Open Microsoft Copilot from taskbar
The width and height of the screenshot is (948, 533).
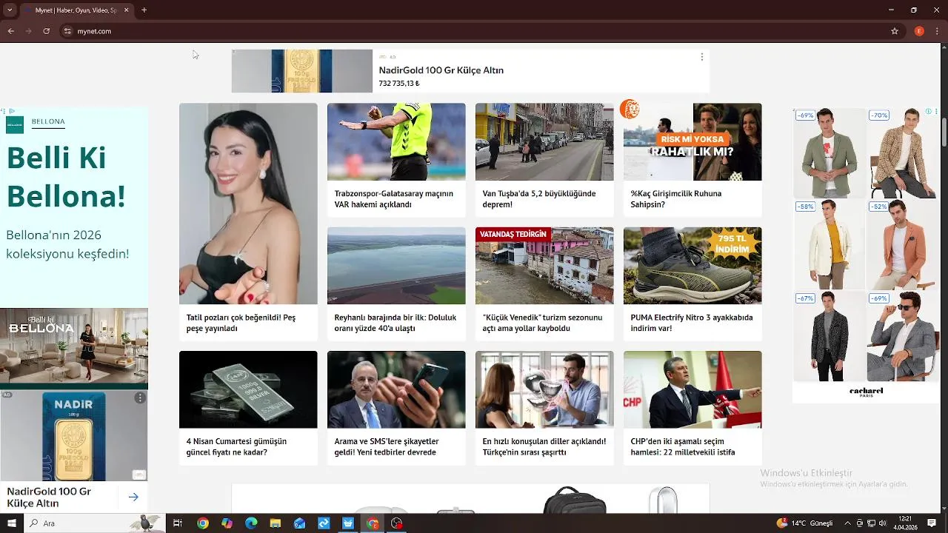(227, 523)
